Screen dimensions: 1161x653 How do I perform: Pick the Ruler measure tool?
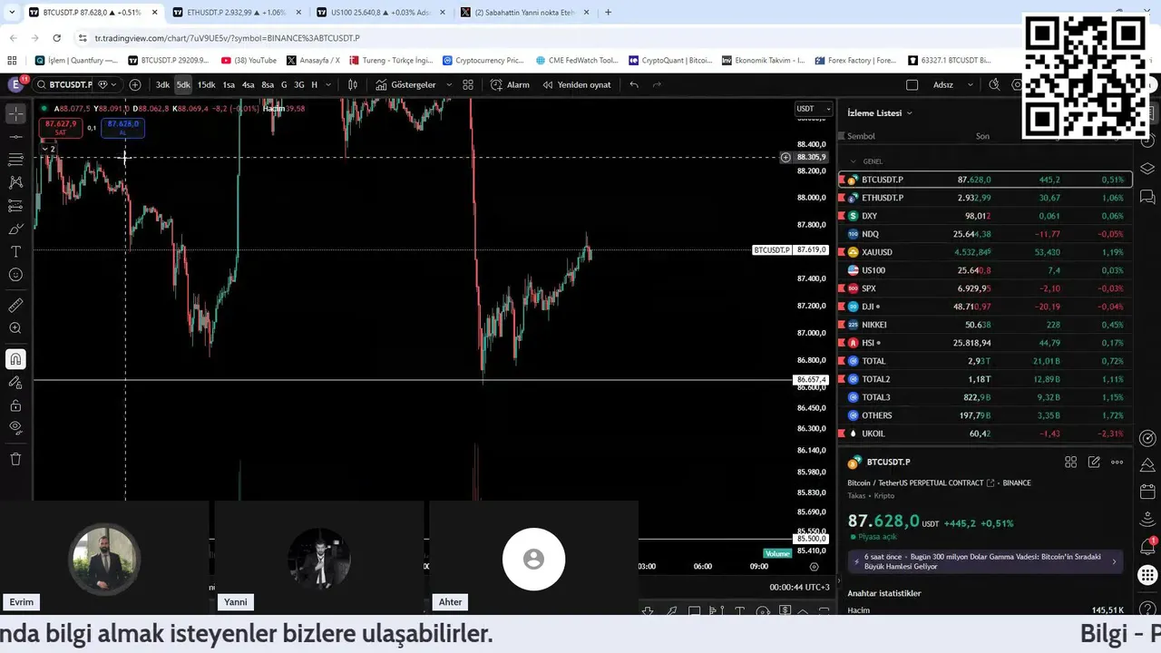(x=15, y=306)
